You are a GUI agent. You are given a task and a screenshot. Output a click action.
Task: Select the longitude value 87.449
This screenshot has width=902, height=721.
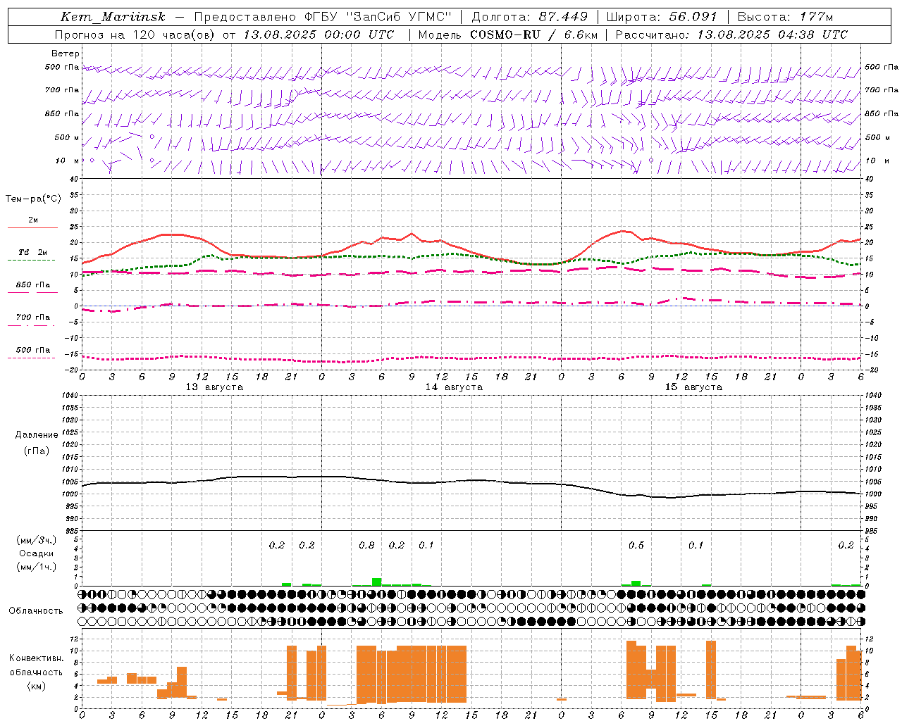(564, 17)
